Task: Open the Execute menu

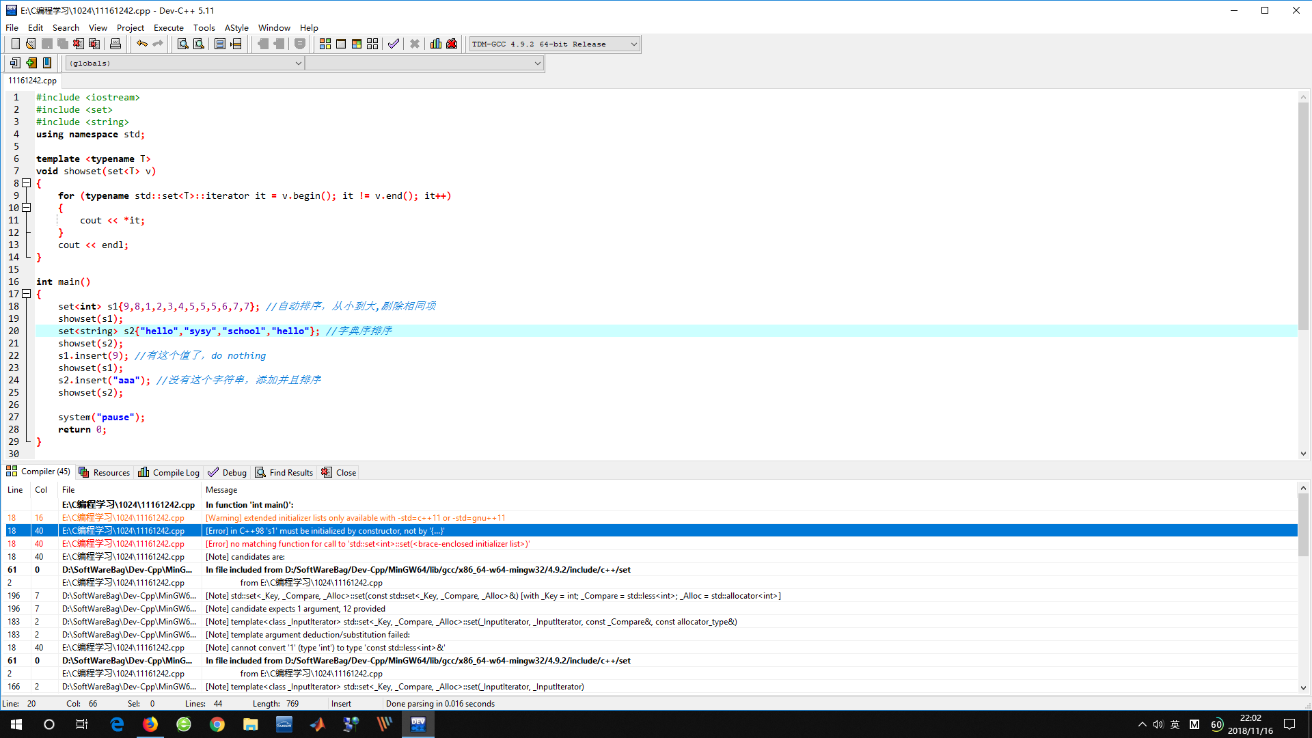Action: pyautogui.click(x=168, y=27)
